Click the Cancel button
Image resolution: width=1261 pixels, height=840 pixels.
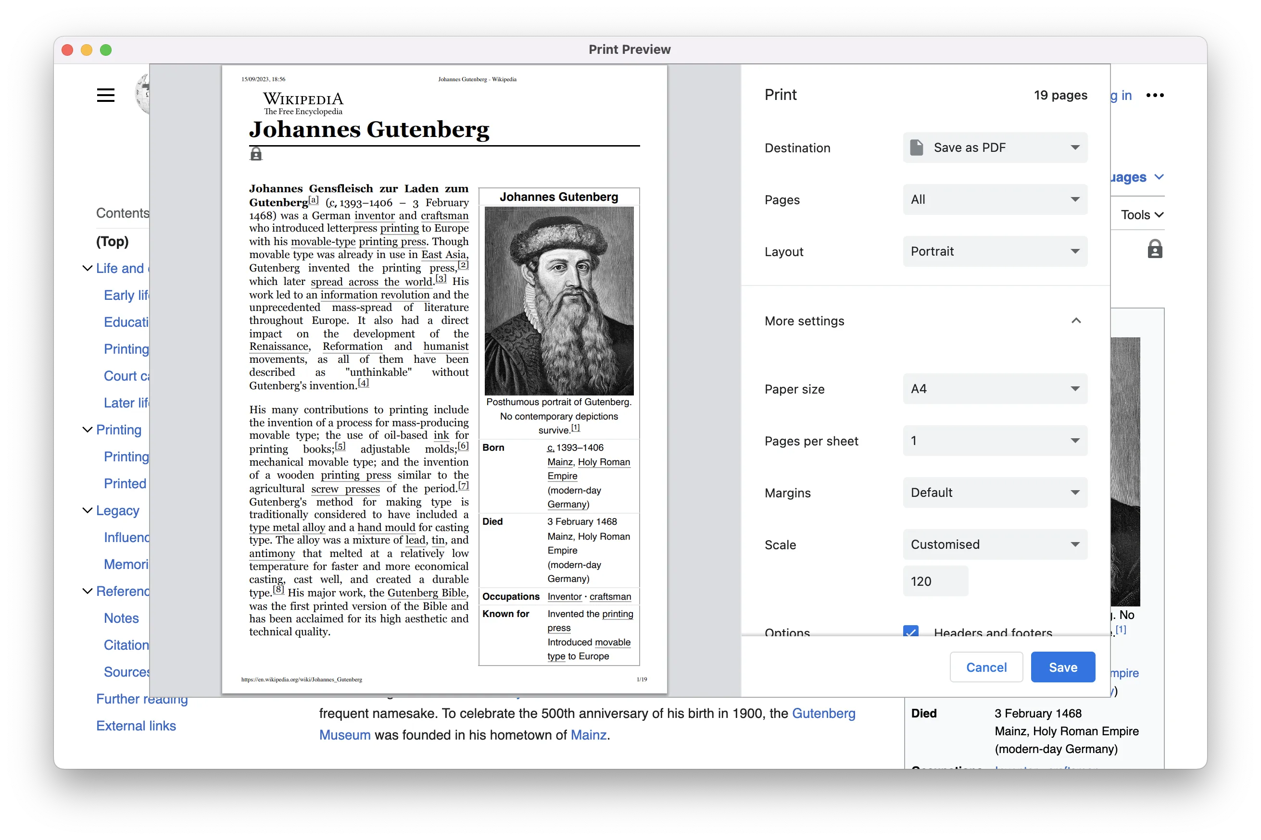pos(986,667)
